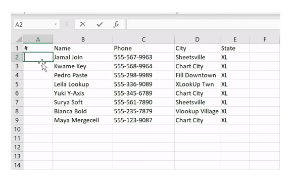Image resolution: width=291 pixels, height=182 pixels.
Task: Select the 'Maya Mergecell' cell
Action: tap(83, 120)
